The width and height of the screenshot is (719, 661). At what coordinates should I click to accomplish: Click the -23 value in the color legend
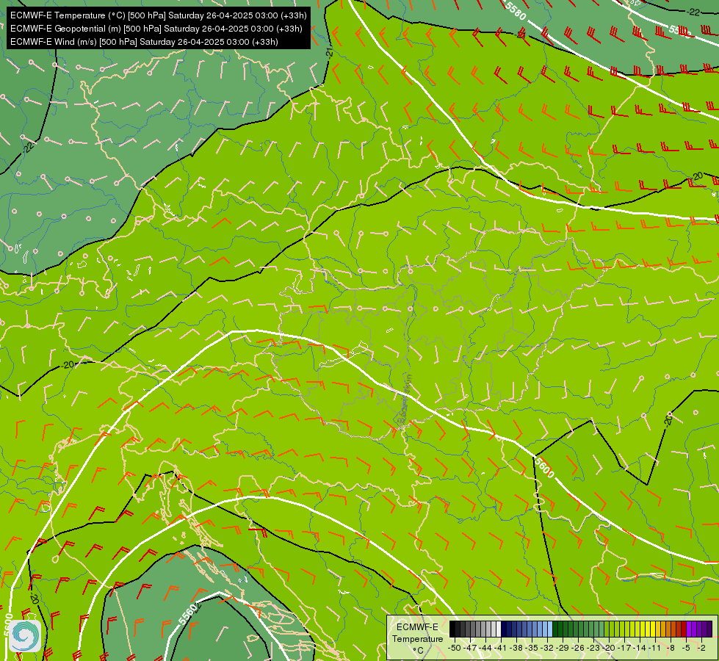[x=593, y=648]
